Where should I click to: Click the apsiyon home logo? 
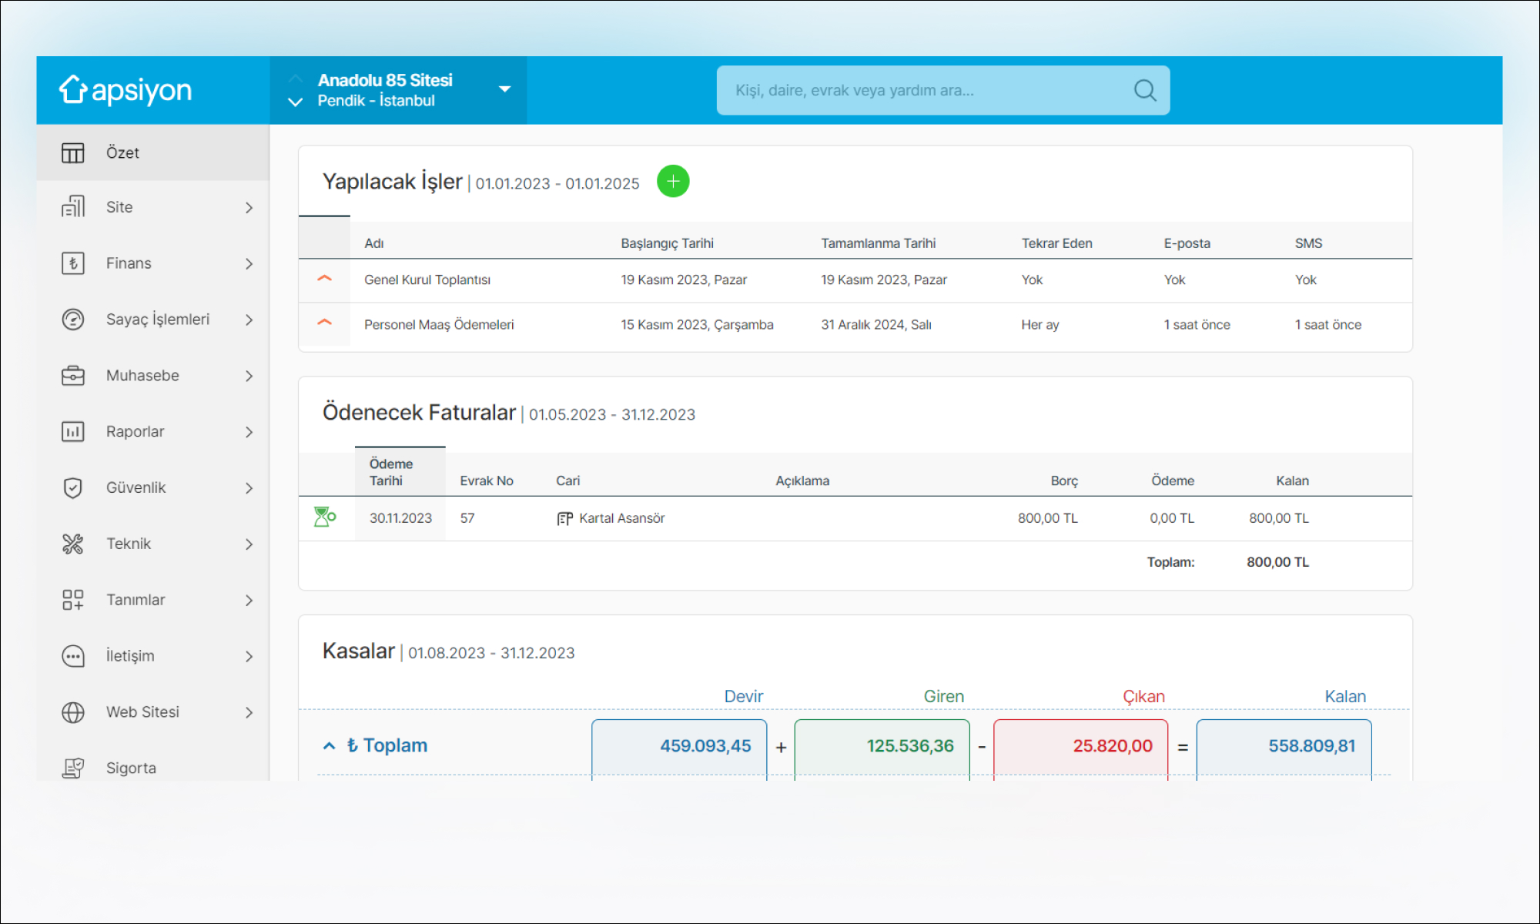126,90
